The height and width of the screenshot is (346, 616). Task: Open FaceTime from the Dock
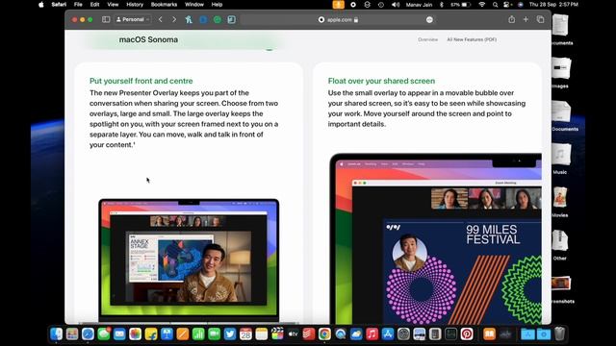point(214,334)
